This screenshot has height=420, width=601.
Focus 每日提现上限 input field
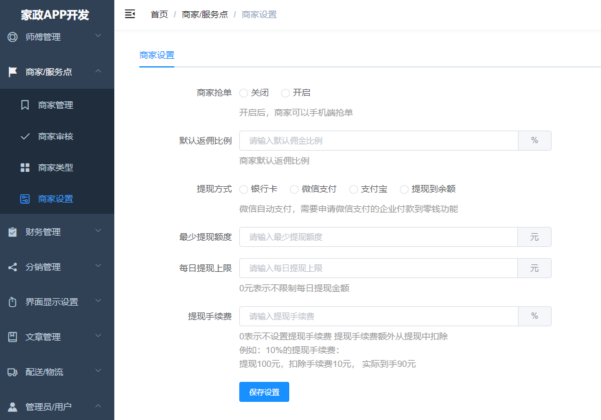[x=379, y=268]
